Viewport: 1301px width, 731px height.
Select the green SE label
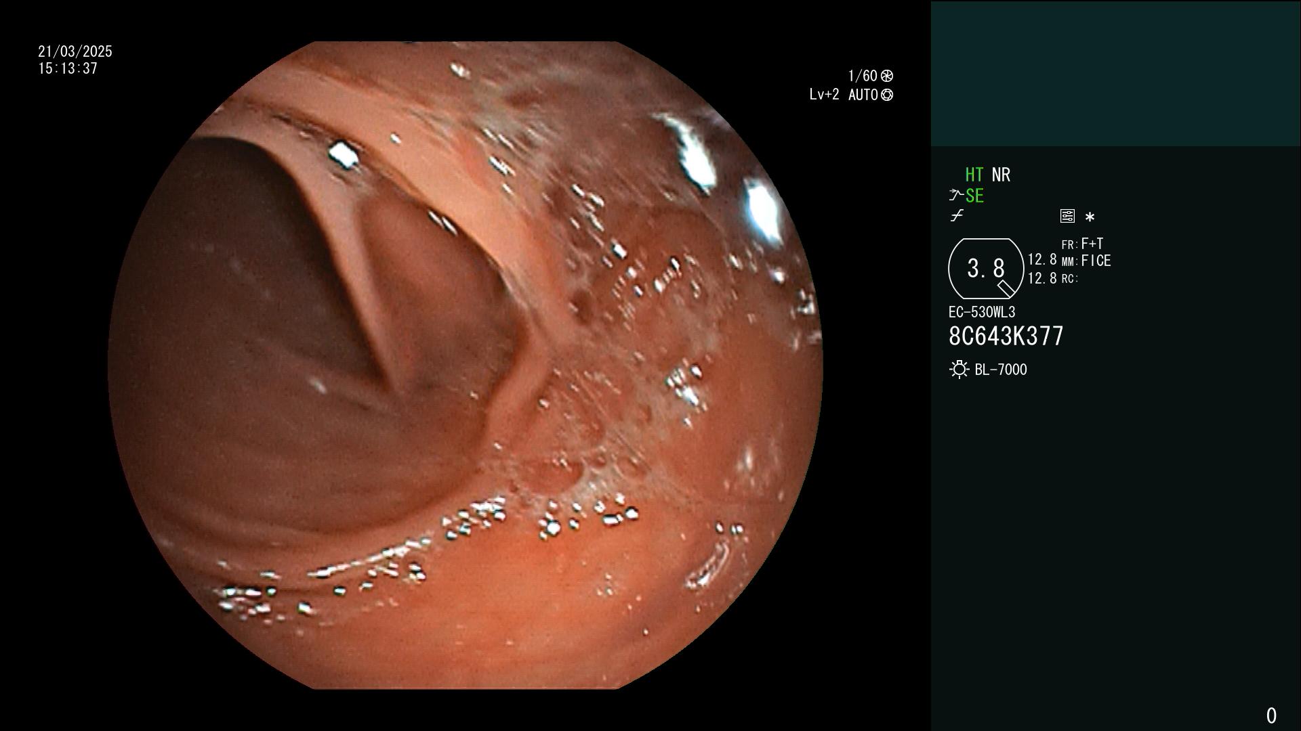point(974,196)
